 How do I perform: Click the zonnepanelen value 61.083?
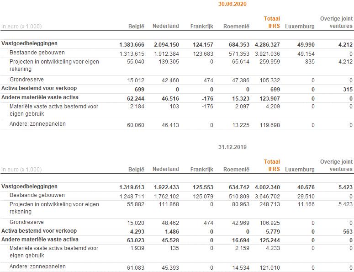click(x=136, y=268)
